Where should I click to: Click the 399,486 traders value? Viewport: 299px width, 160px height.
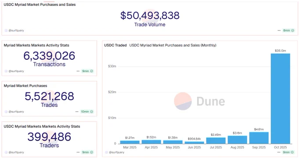(x=49, y=137)
